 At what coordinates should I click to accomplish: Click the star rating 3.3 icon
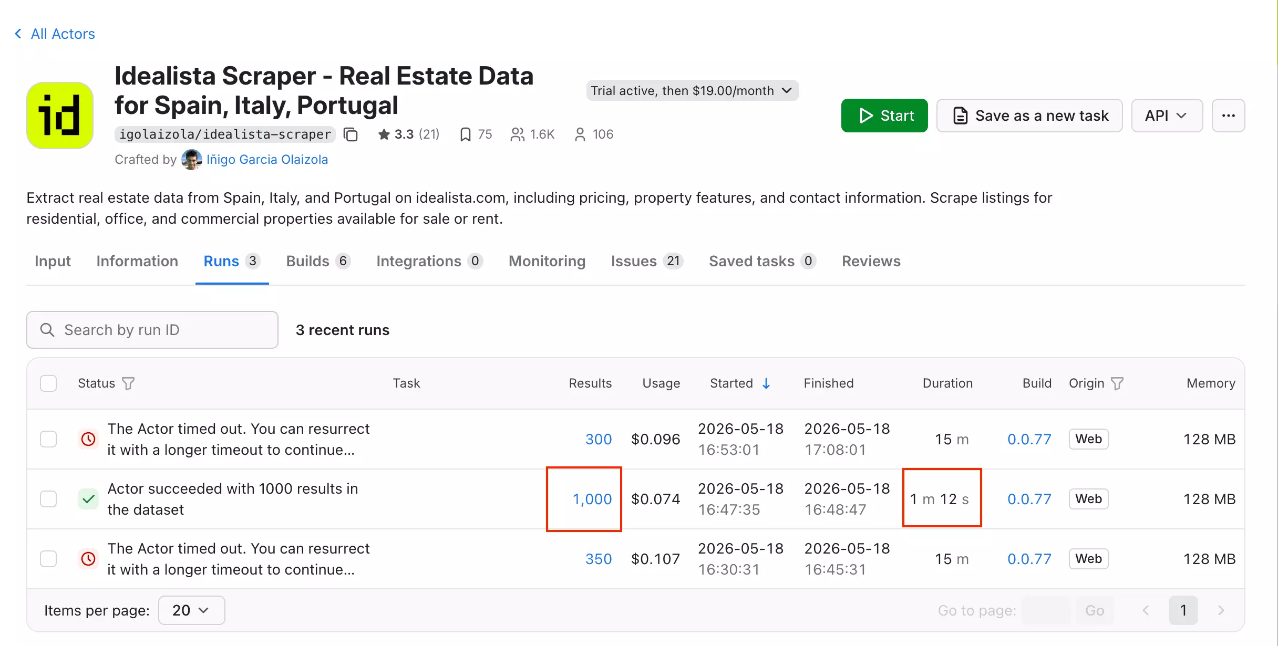(384, 134)
